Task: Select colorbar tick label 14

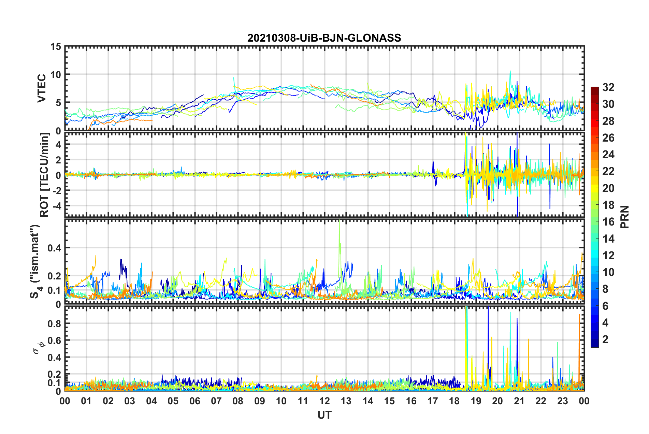Action: (x=608, y=239)
